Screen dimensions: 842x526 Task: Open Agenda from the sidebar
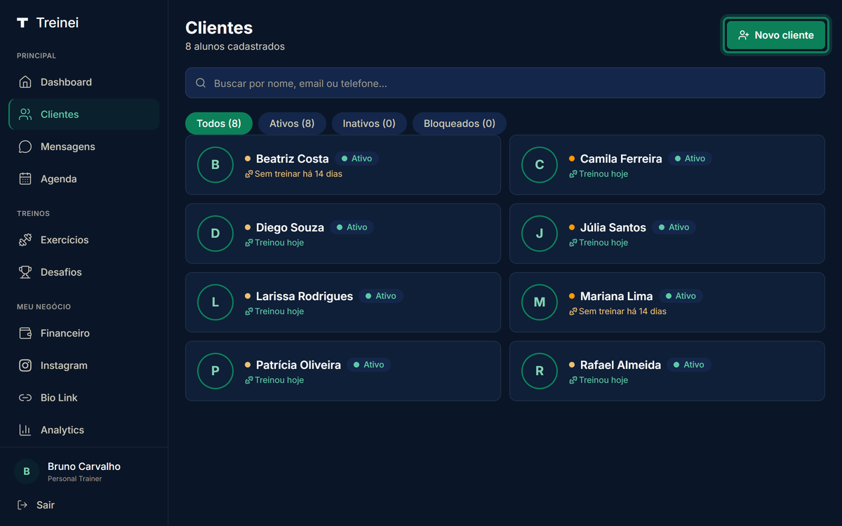coord(84,179)
